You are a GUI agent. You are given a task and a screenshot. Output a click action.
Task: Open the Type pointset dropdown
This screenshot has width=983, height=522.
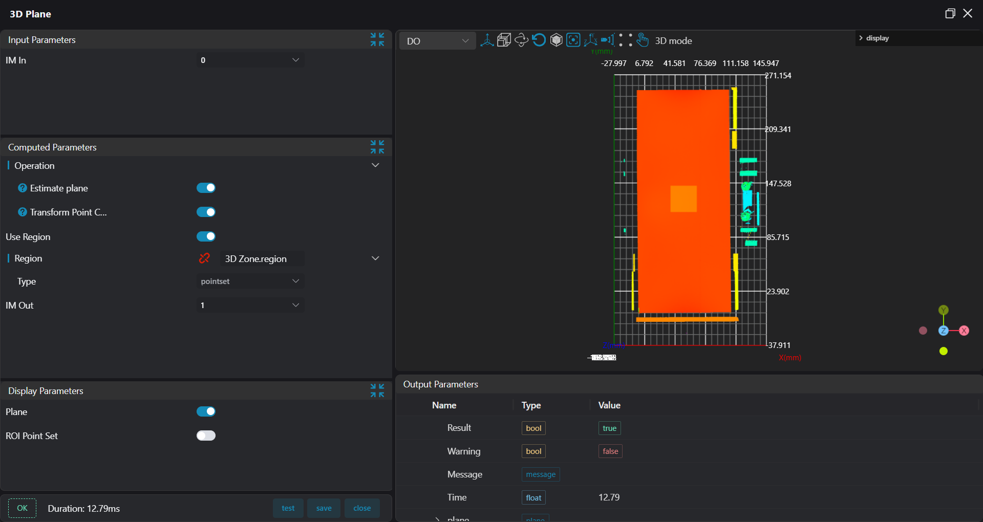coord(250,281)
